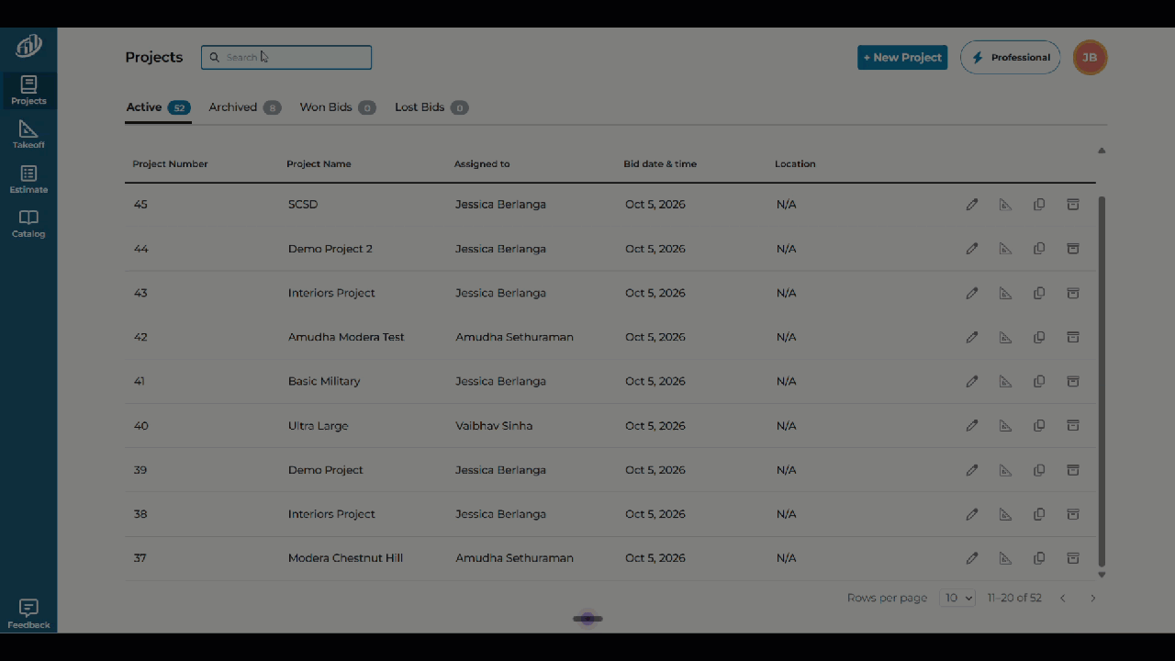Open the Rows per page dropdown
1175x661 pixels.
[957, 598]
